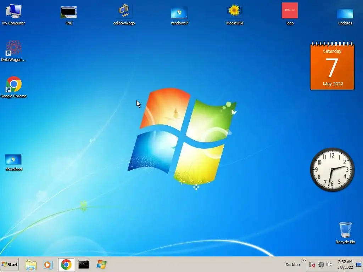Click the Desktop toolbar label
363x272 pixels.
point(292,265)
